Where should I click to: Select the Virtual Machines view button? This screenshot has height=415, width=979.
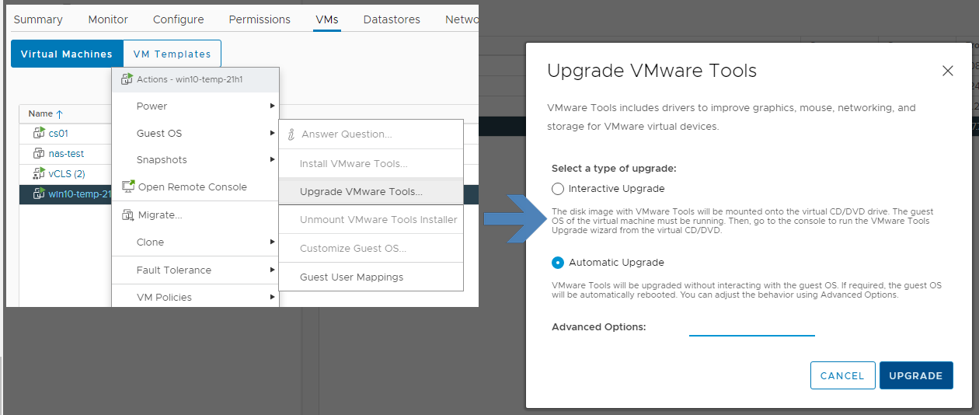pyautogui.click(x=67, y=54)
